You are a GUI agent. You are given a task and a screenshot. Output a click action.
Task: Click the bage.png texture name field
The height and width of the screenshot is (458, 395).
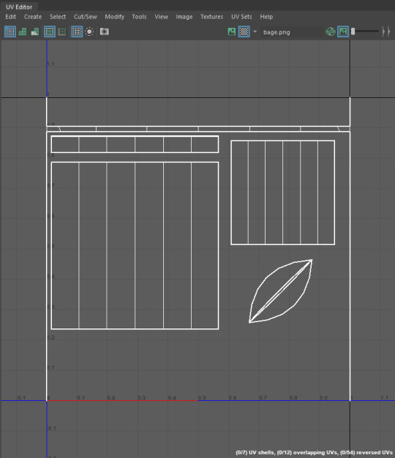tap(291, 32)
